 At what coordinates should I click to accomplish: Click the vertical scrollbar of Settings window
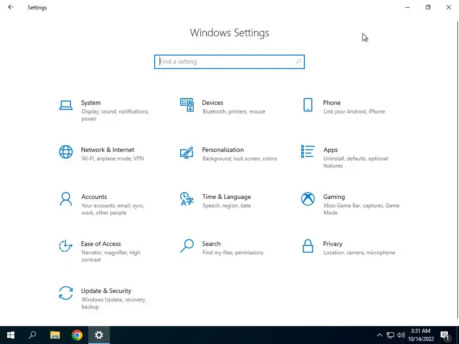(457, 170)
